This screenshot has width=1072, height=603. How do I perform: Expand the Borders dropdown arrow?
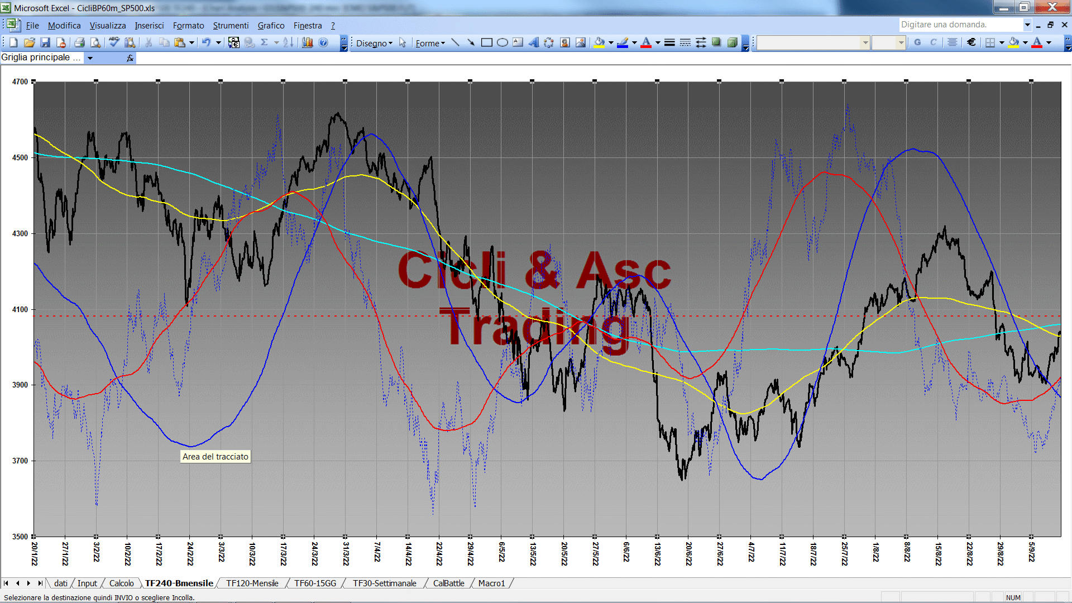point(1002,42)
